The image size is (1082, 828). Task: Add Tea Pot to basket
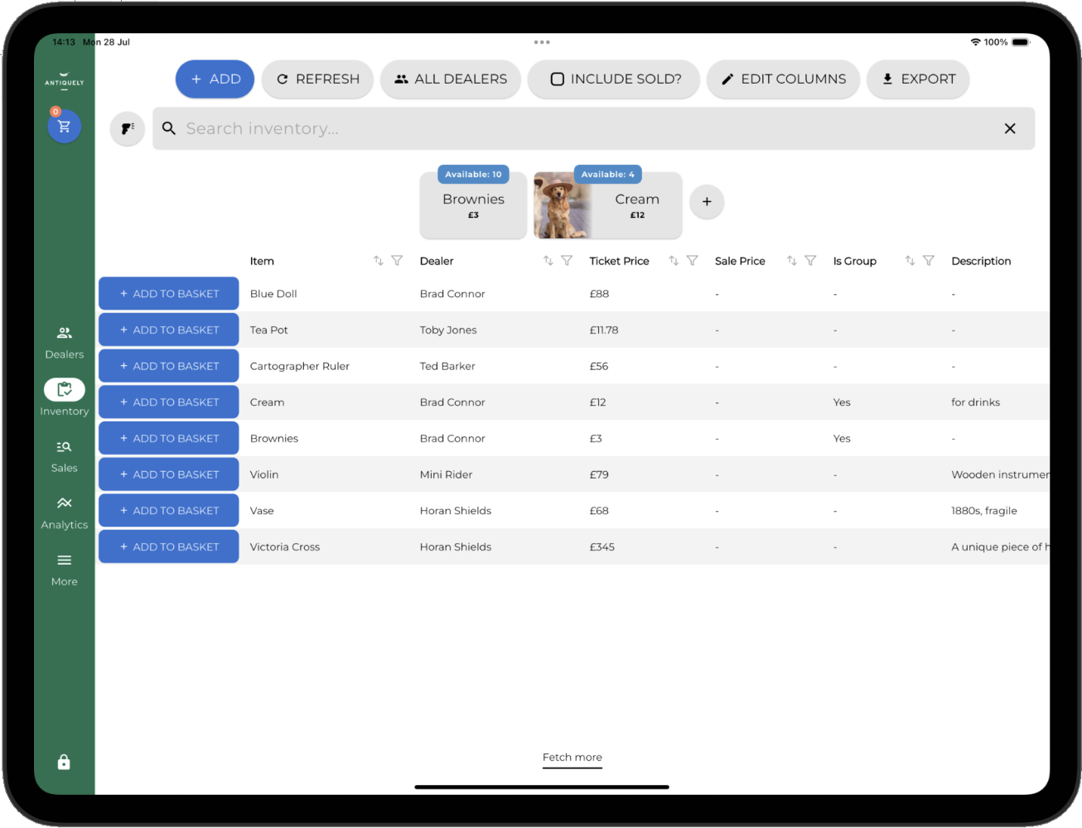[x=169, y=330]
